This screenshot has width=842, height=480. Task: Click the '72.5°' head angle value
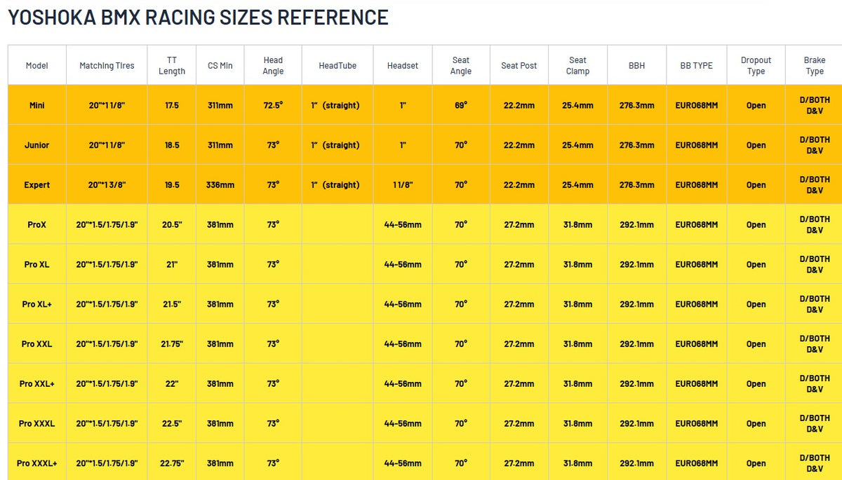(273, 105)
